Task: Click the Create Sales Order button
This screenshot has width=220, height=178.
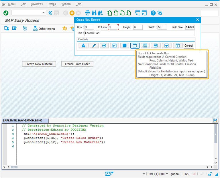Action: [77, 64]
